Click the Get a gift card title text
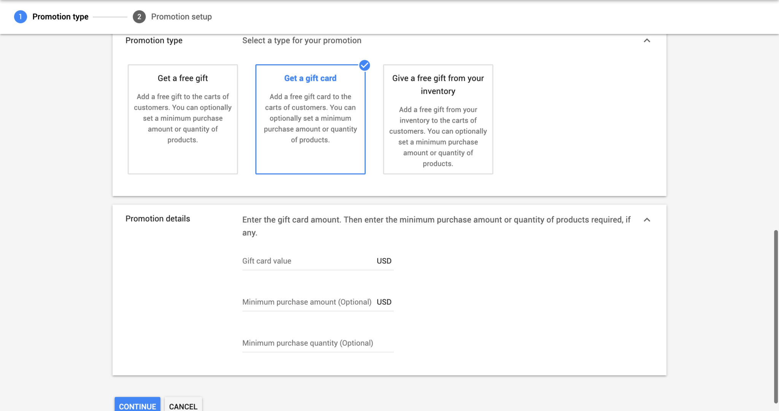This screenshot has width=779, height=411. [x=310, y=78]
